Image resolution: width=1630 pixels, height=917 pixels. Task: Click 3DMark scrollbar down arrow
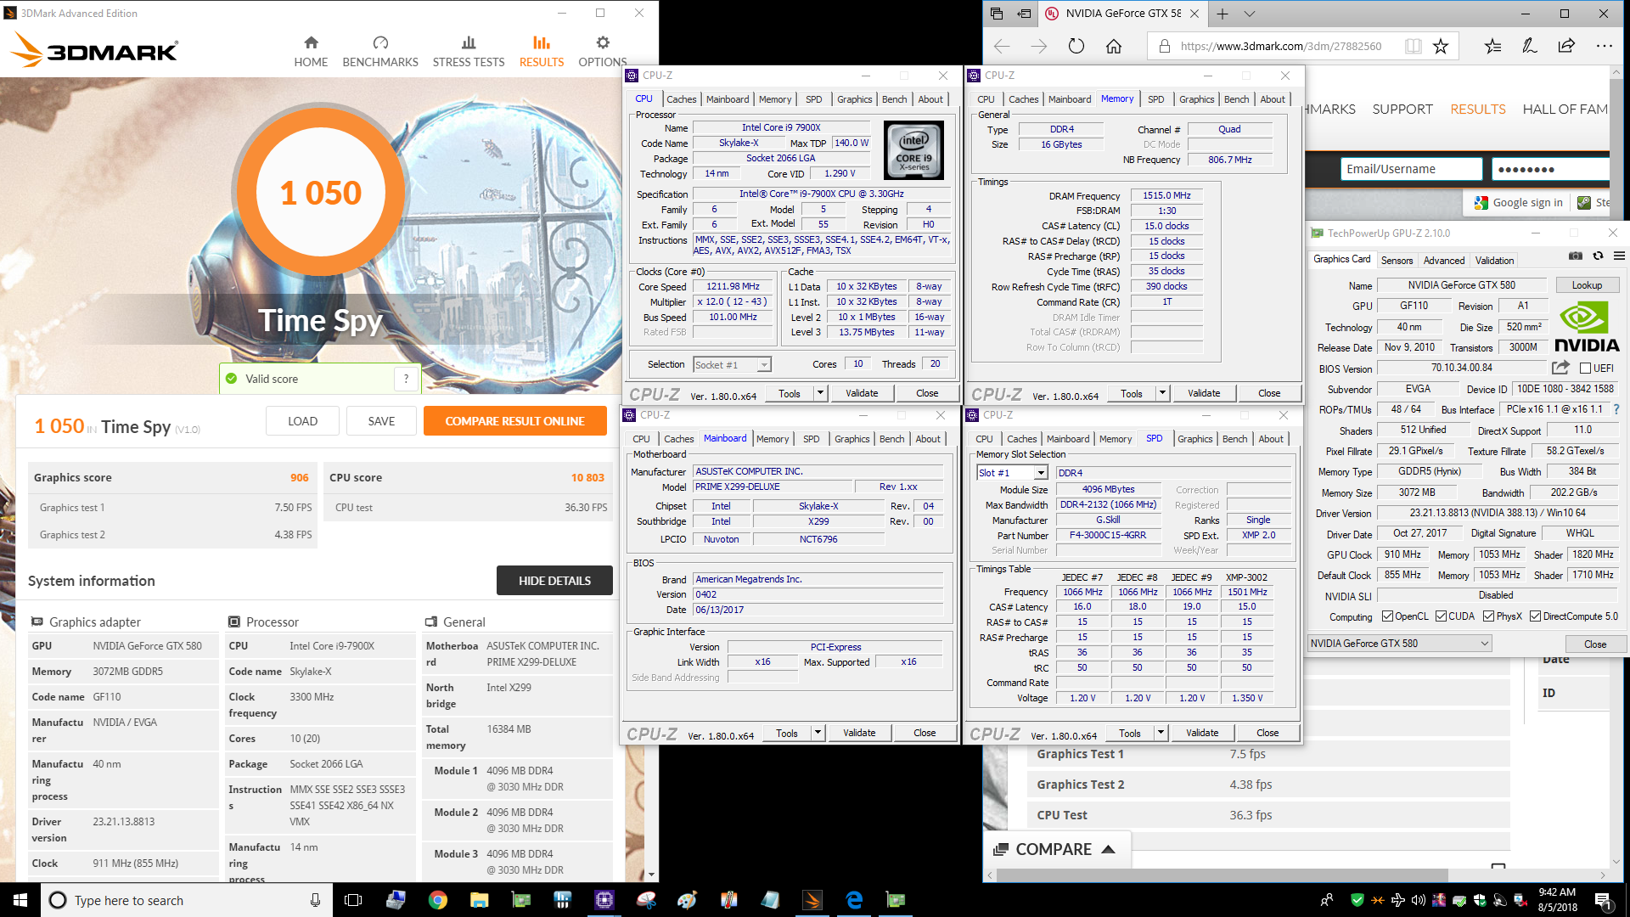[x=652, y=875]
